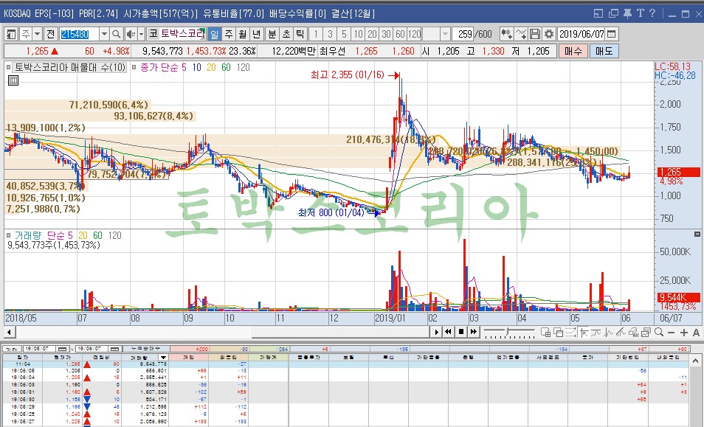704x427 pixels.
Task: Select interval preset 120
Action: pos(415,34)
